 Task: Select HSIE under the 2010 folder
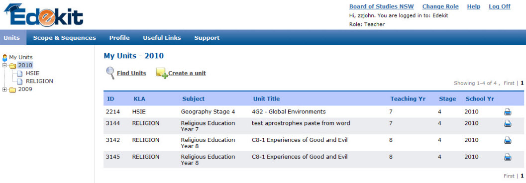[32, 73]
